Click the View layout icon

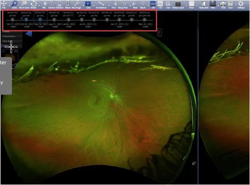191,4
